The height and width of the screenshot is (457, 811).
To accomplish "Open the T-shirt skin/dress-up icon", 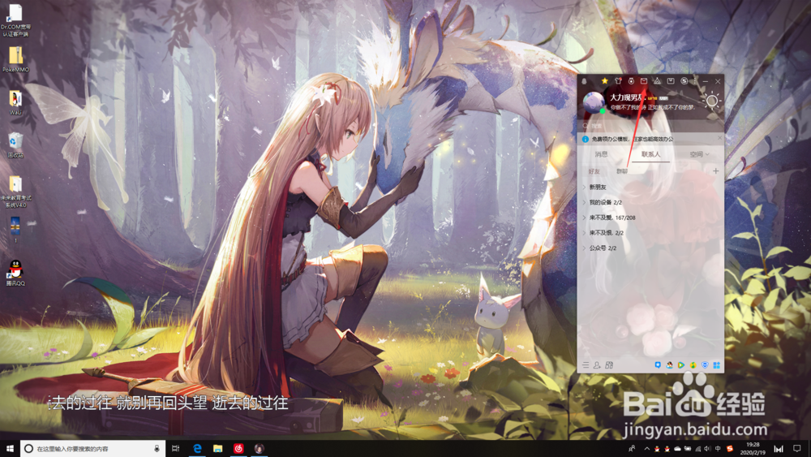I will pos(618,81).
